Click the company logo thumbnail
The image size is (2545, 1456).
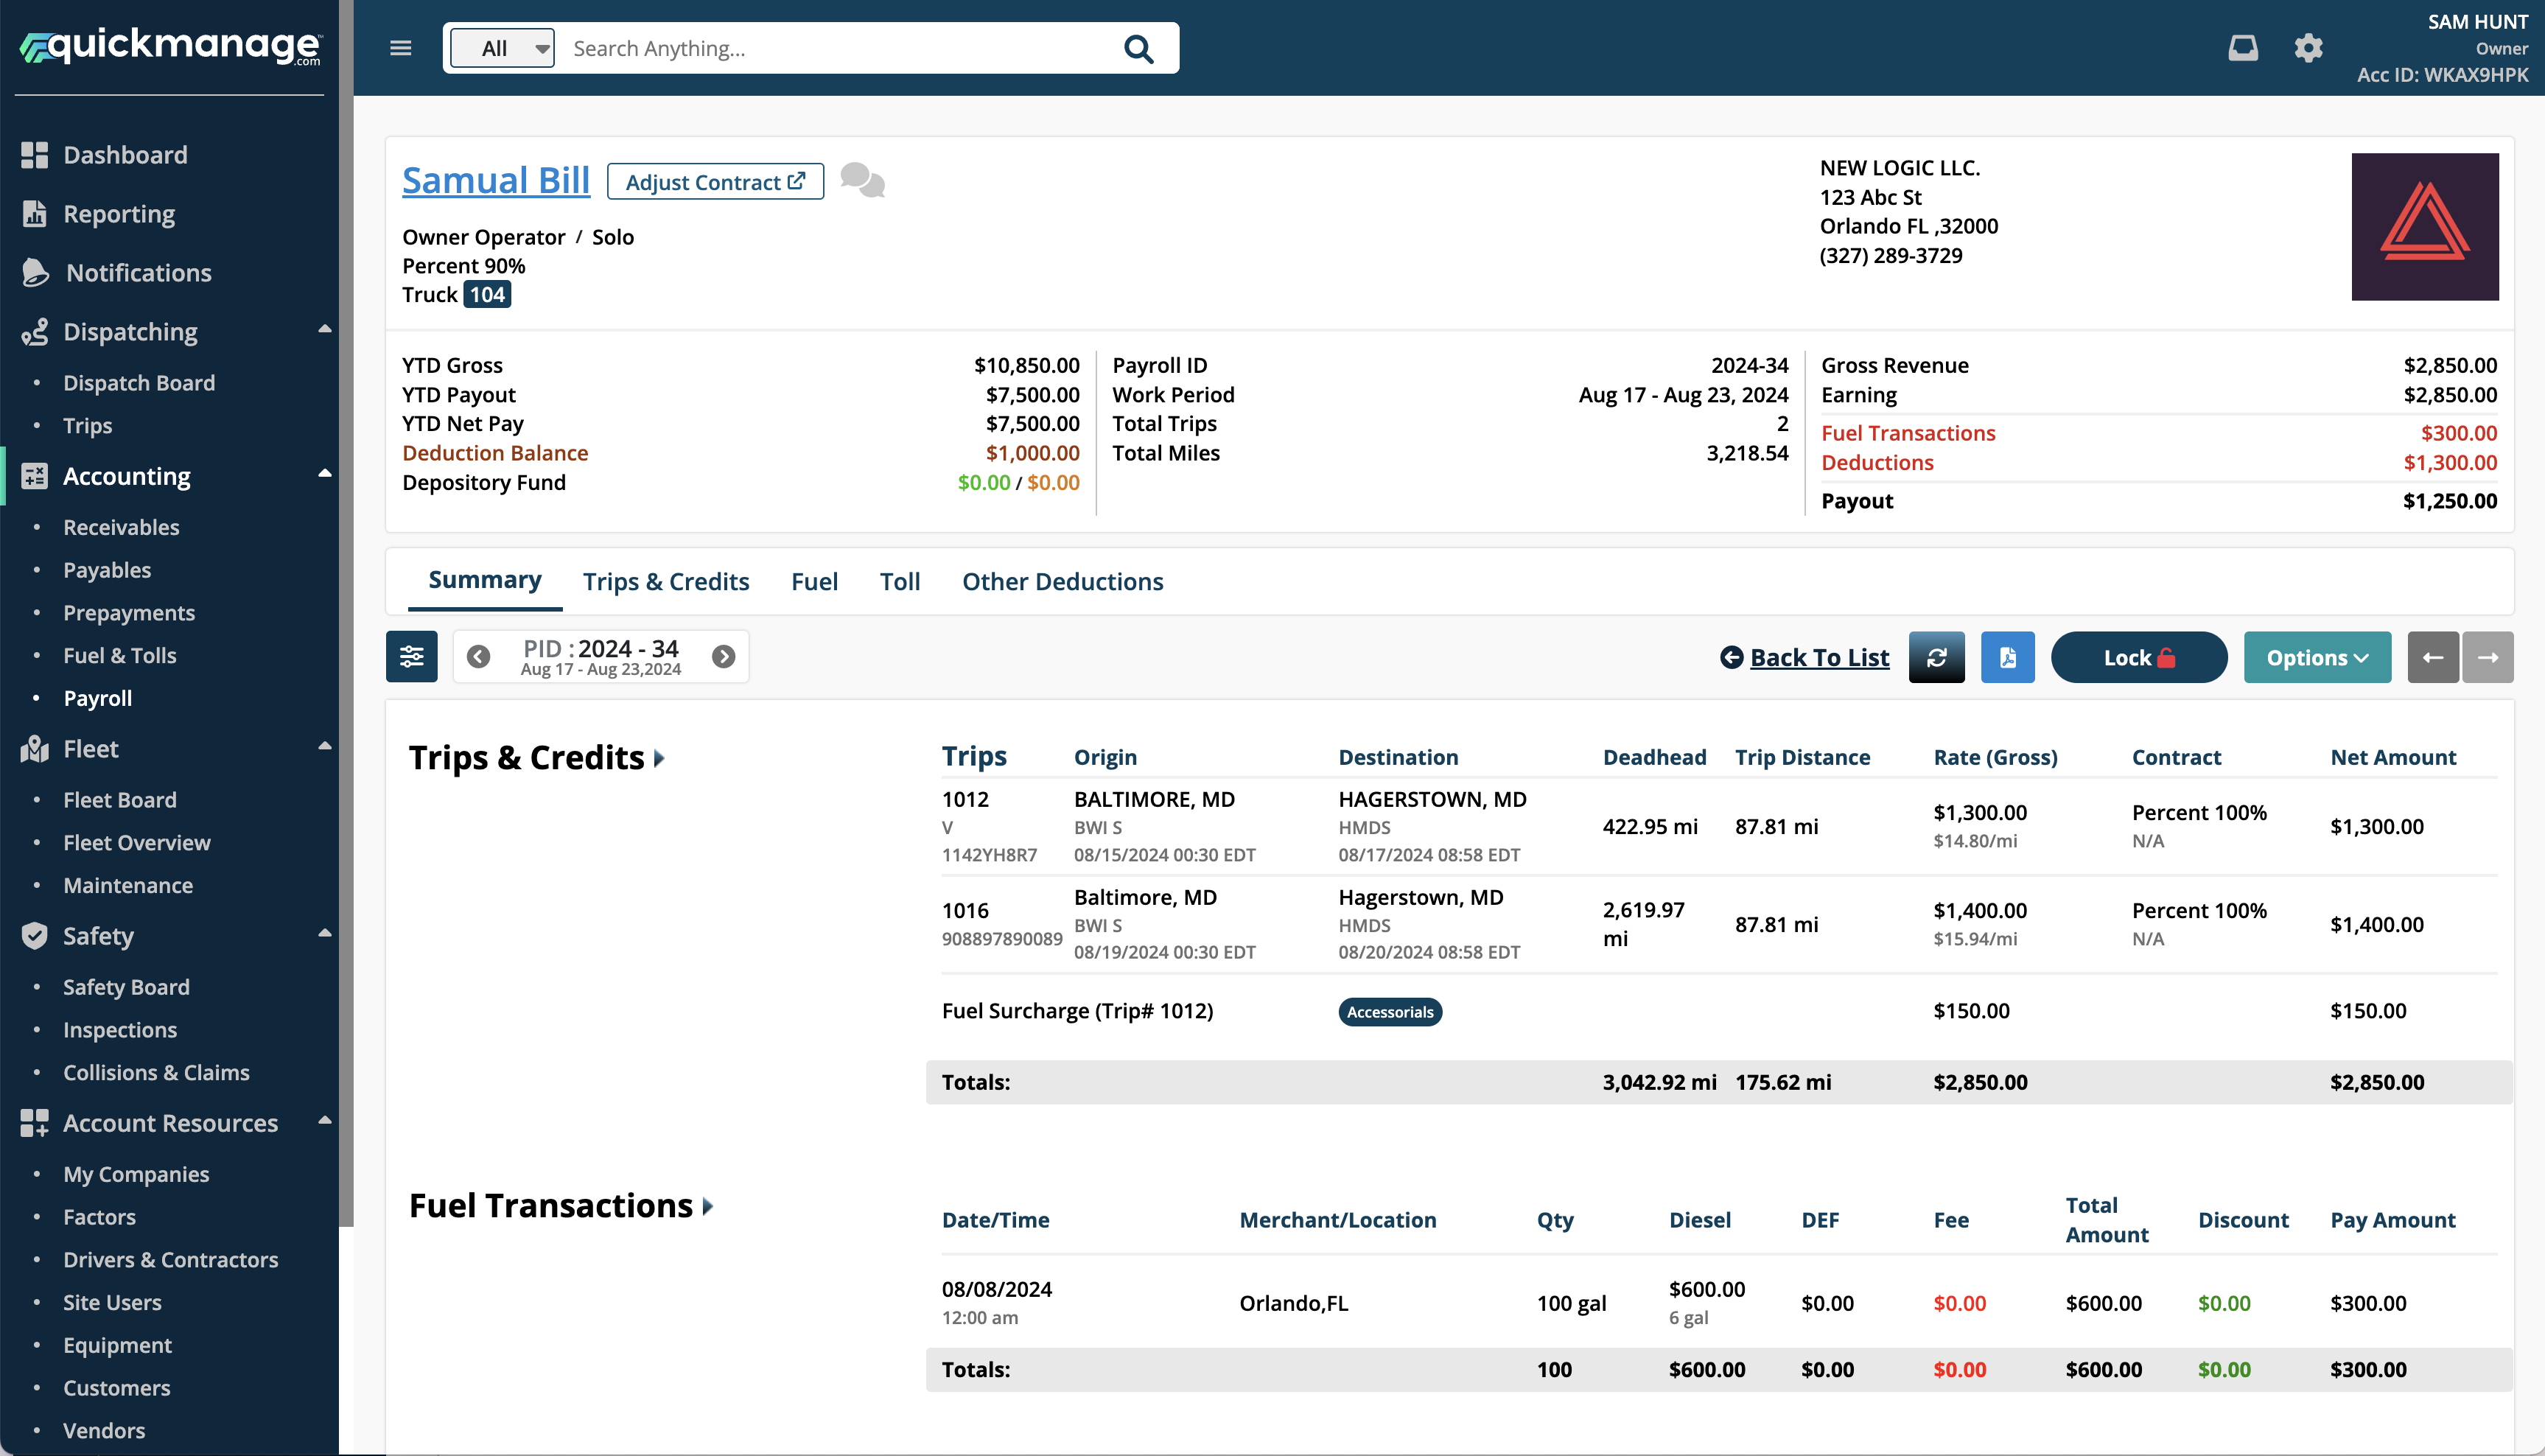2424,227
